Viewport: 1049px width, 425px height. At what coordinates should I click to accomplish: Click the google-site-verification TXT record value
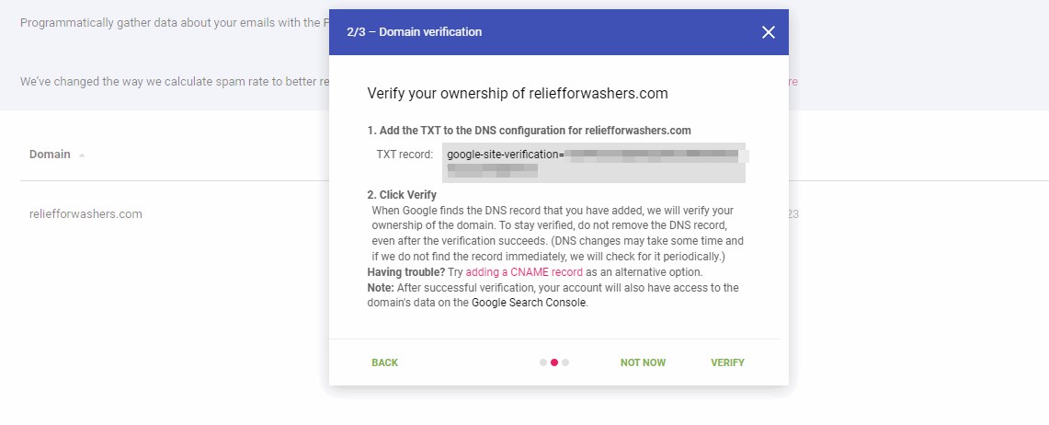click(593, 162)
